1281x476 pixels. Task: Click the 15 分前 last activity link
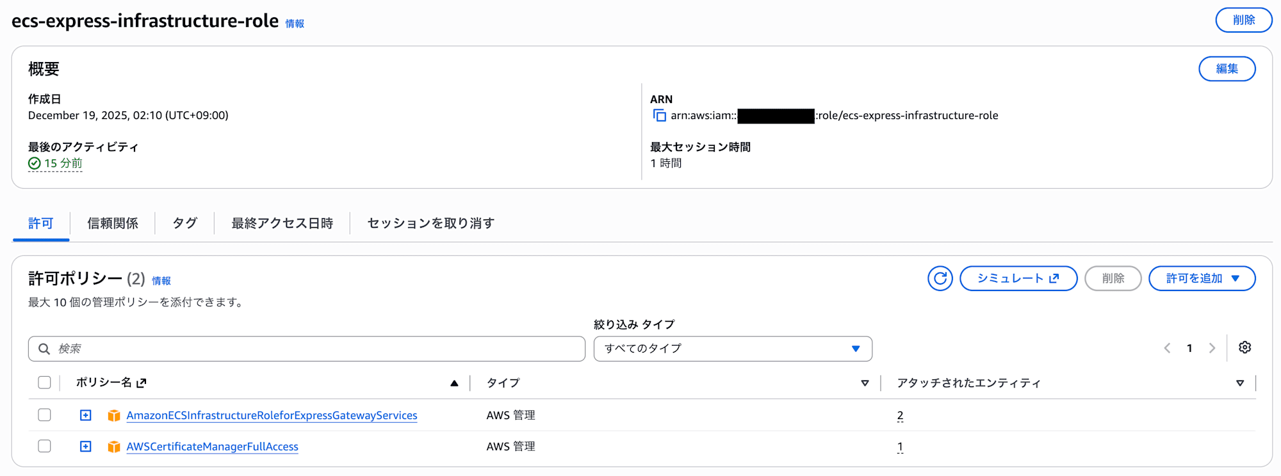63,163
